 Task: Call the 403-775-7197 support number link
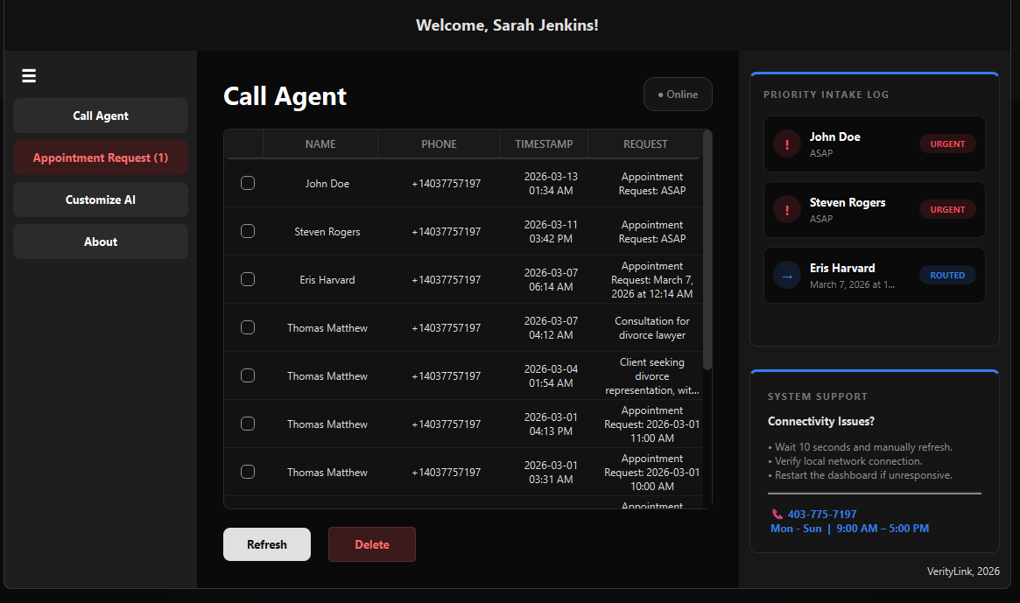[821, 514]
